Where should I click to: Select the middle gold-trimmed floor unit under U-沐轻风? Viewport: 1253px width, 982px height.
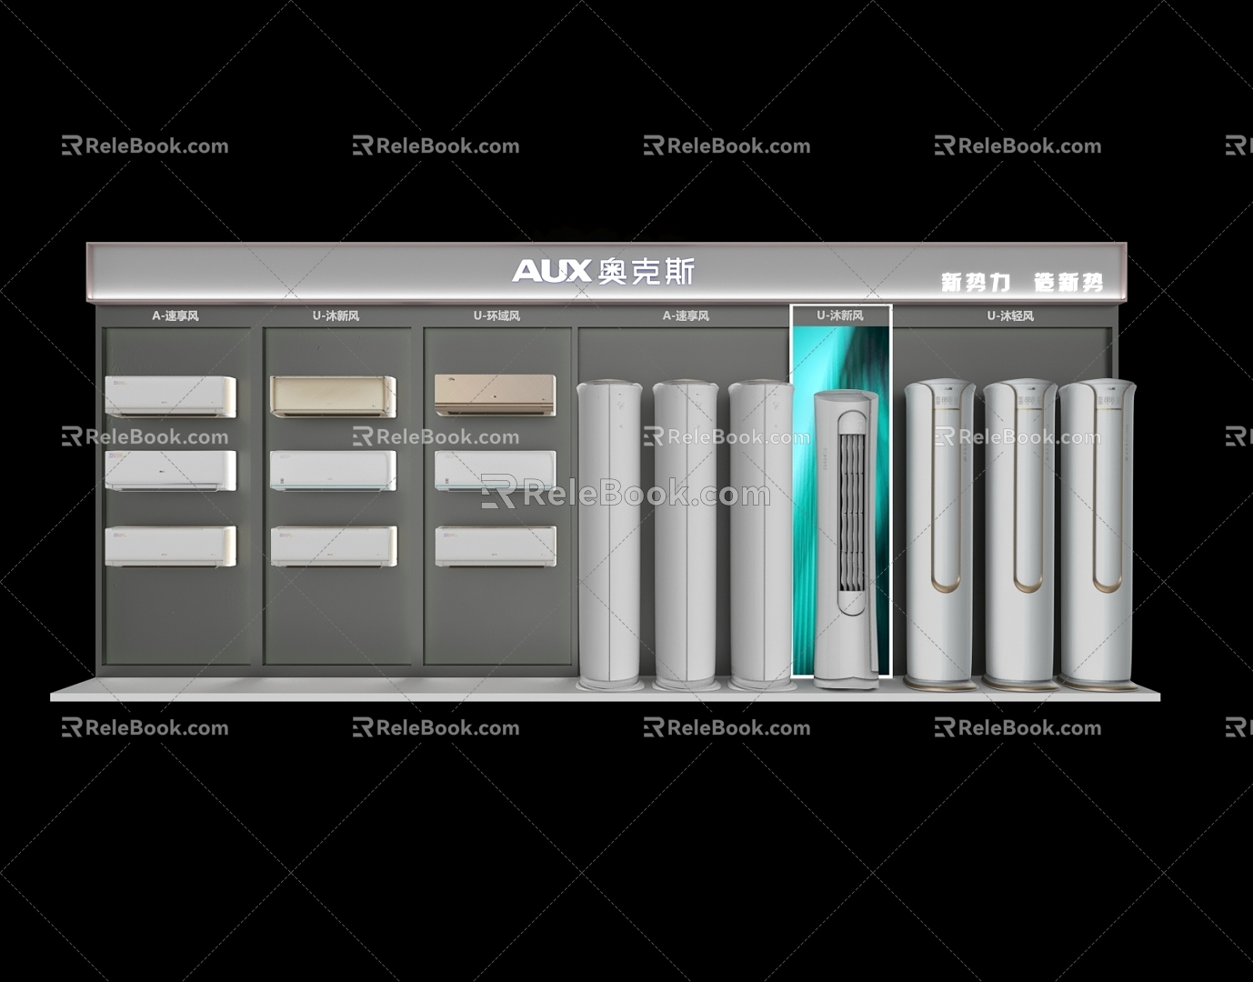click(1020, 534)
